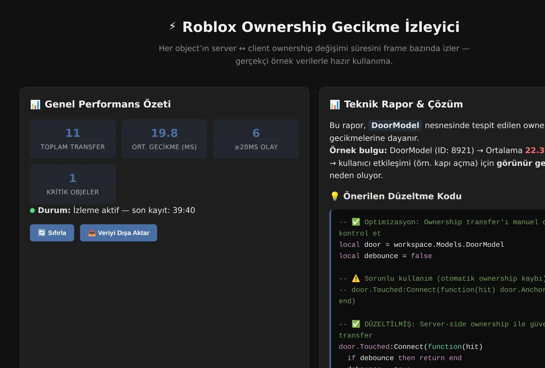Click the 'Örnek bulgu:' bold label
The height and width of the screenshot is (368, 545).
tap(358, 151)
